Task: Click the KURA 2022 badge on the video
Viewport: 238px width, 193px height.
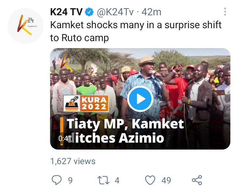Action: [x=86, y=103]
